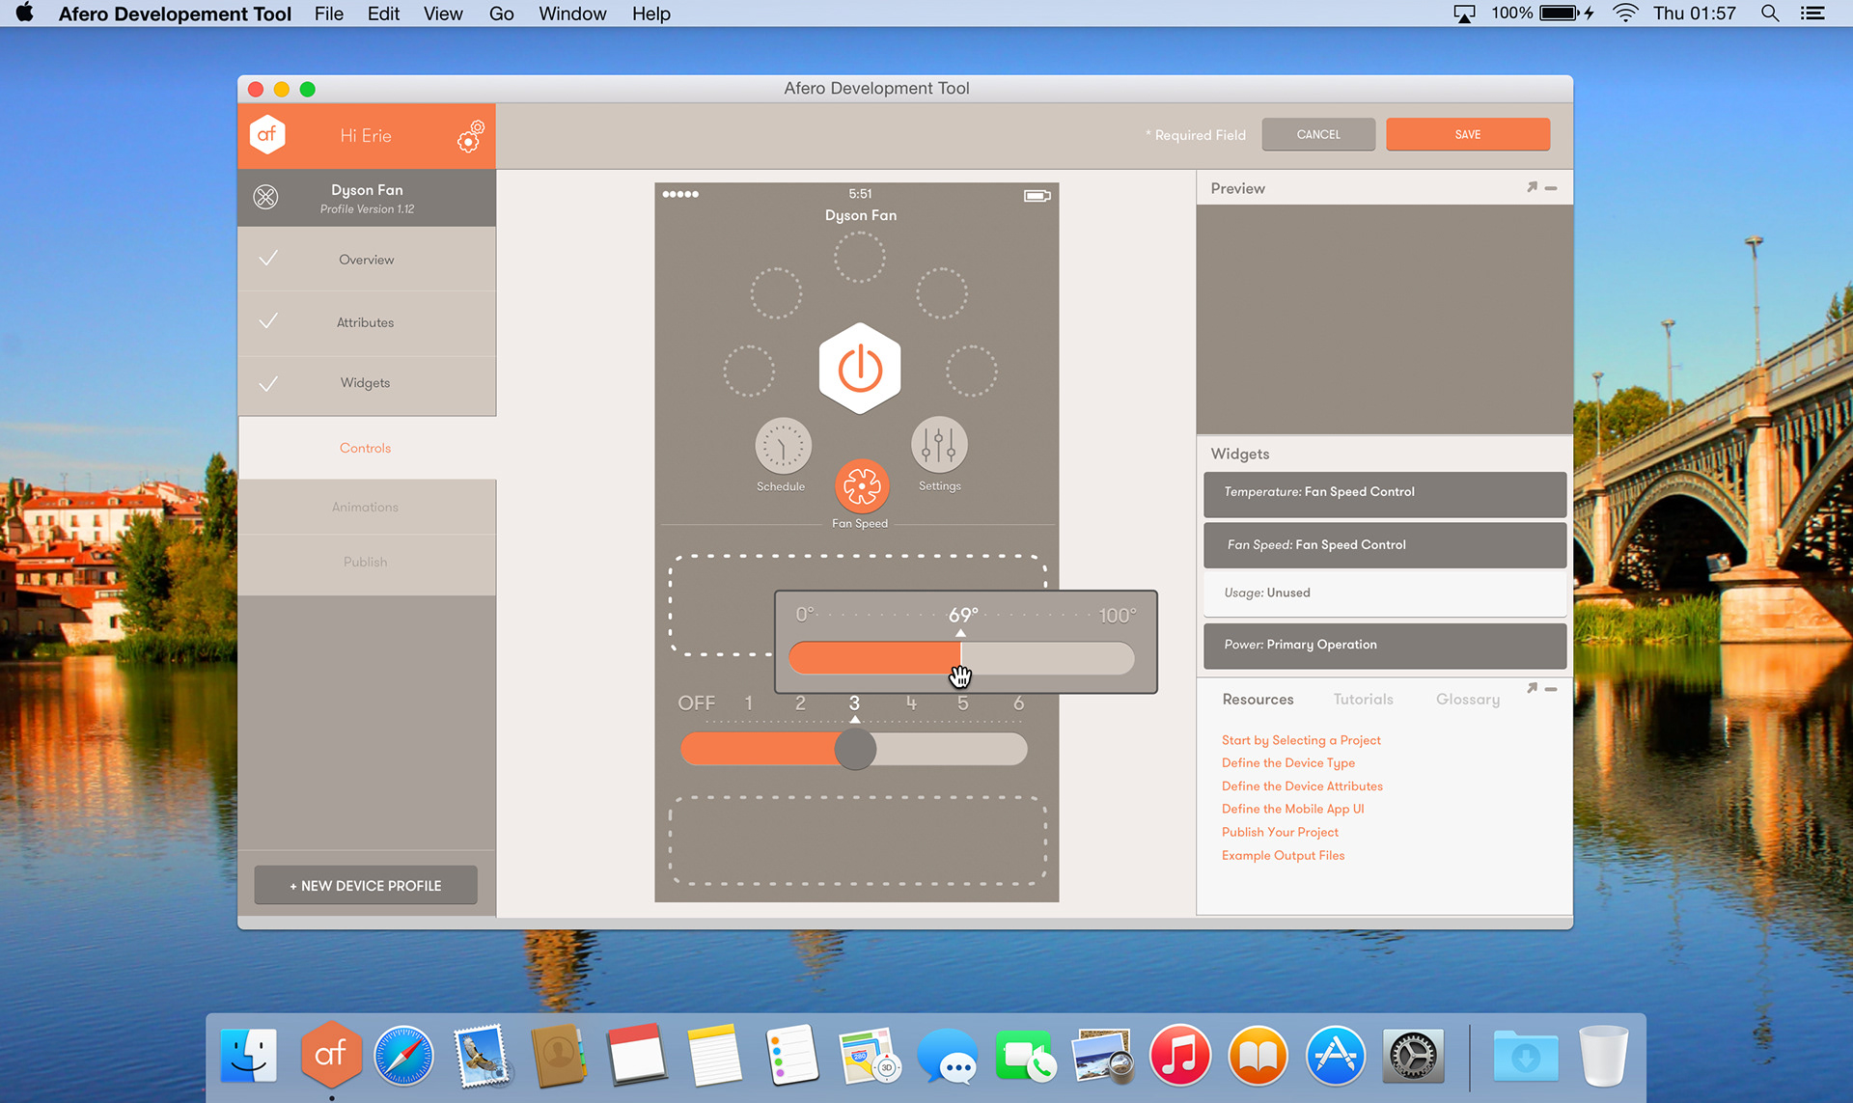
Task: Open Finder from the Dock
Action: click(x=249, y=1055)
